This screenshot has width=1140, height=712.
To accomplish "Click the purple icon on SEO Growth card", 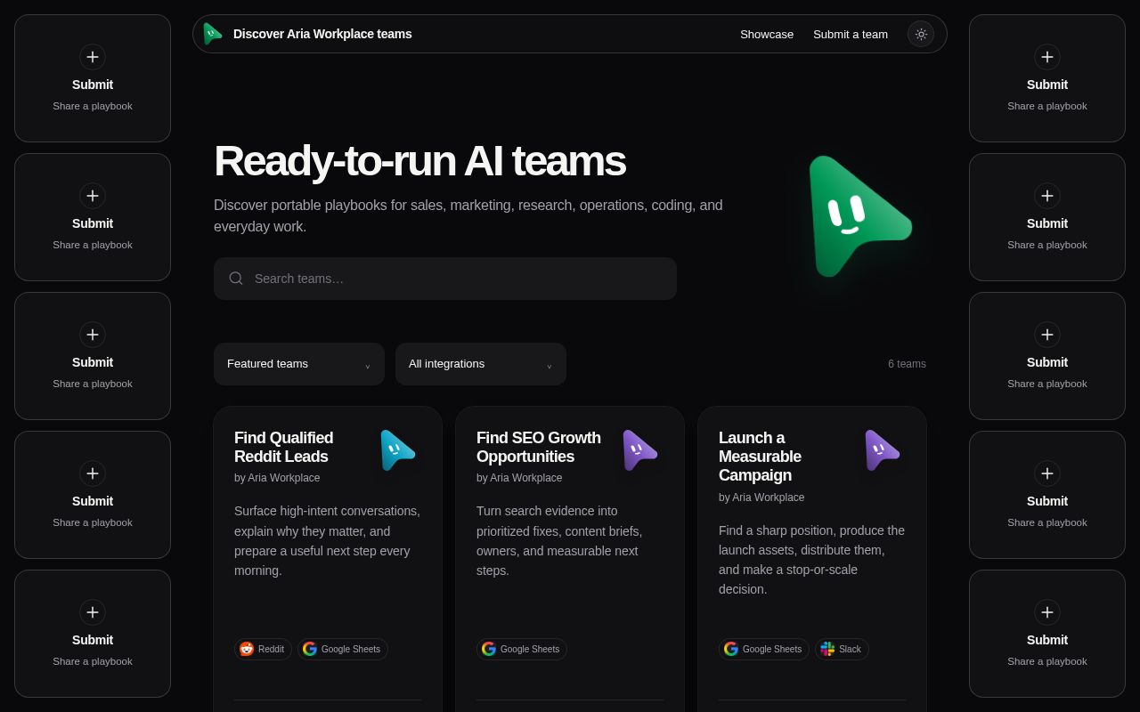I will 639,450.
